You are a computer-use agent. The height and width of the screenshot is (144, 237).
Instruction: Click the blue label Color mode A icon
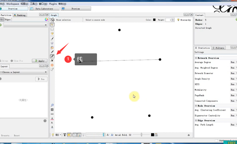click(112, 135)
